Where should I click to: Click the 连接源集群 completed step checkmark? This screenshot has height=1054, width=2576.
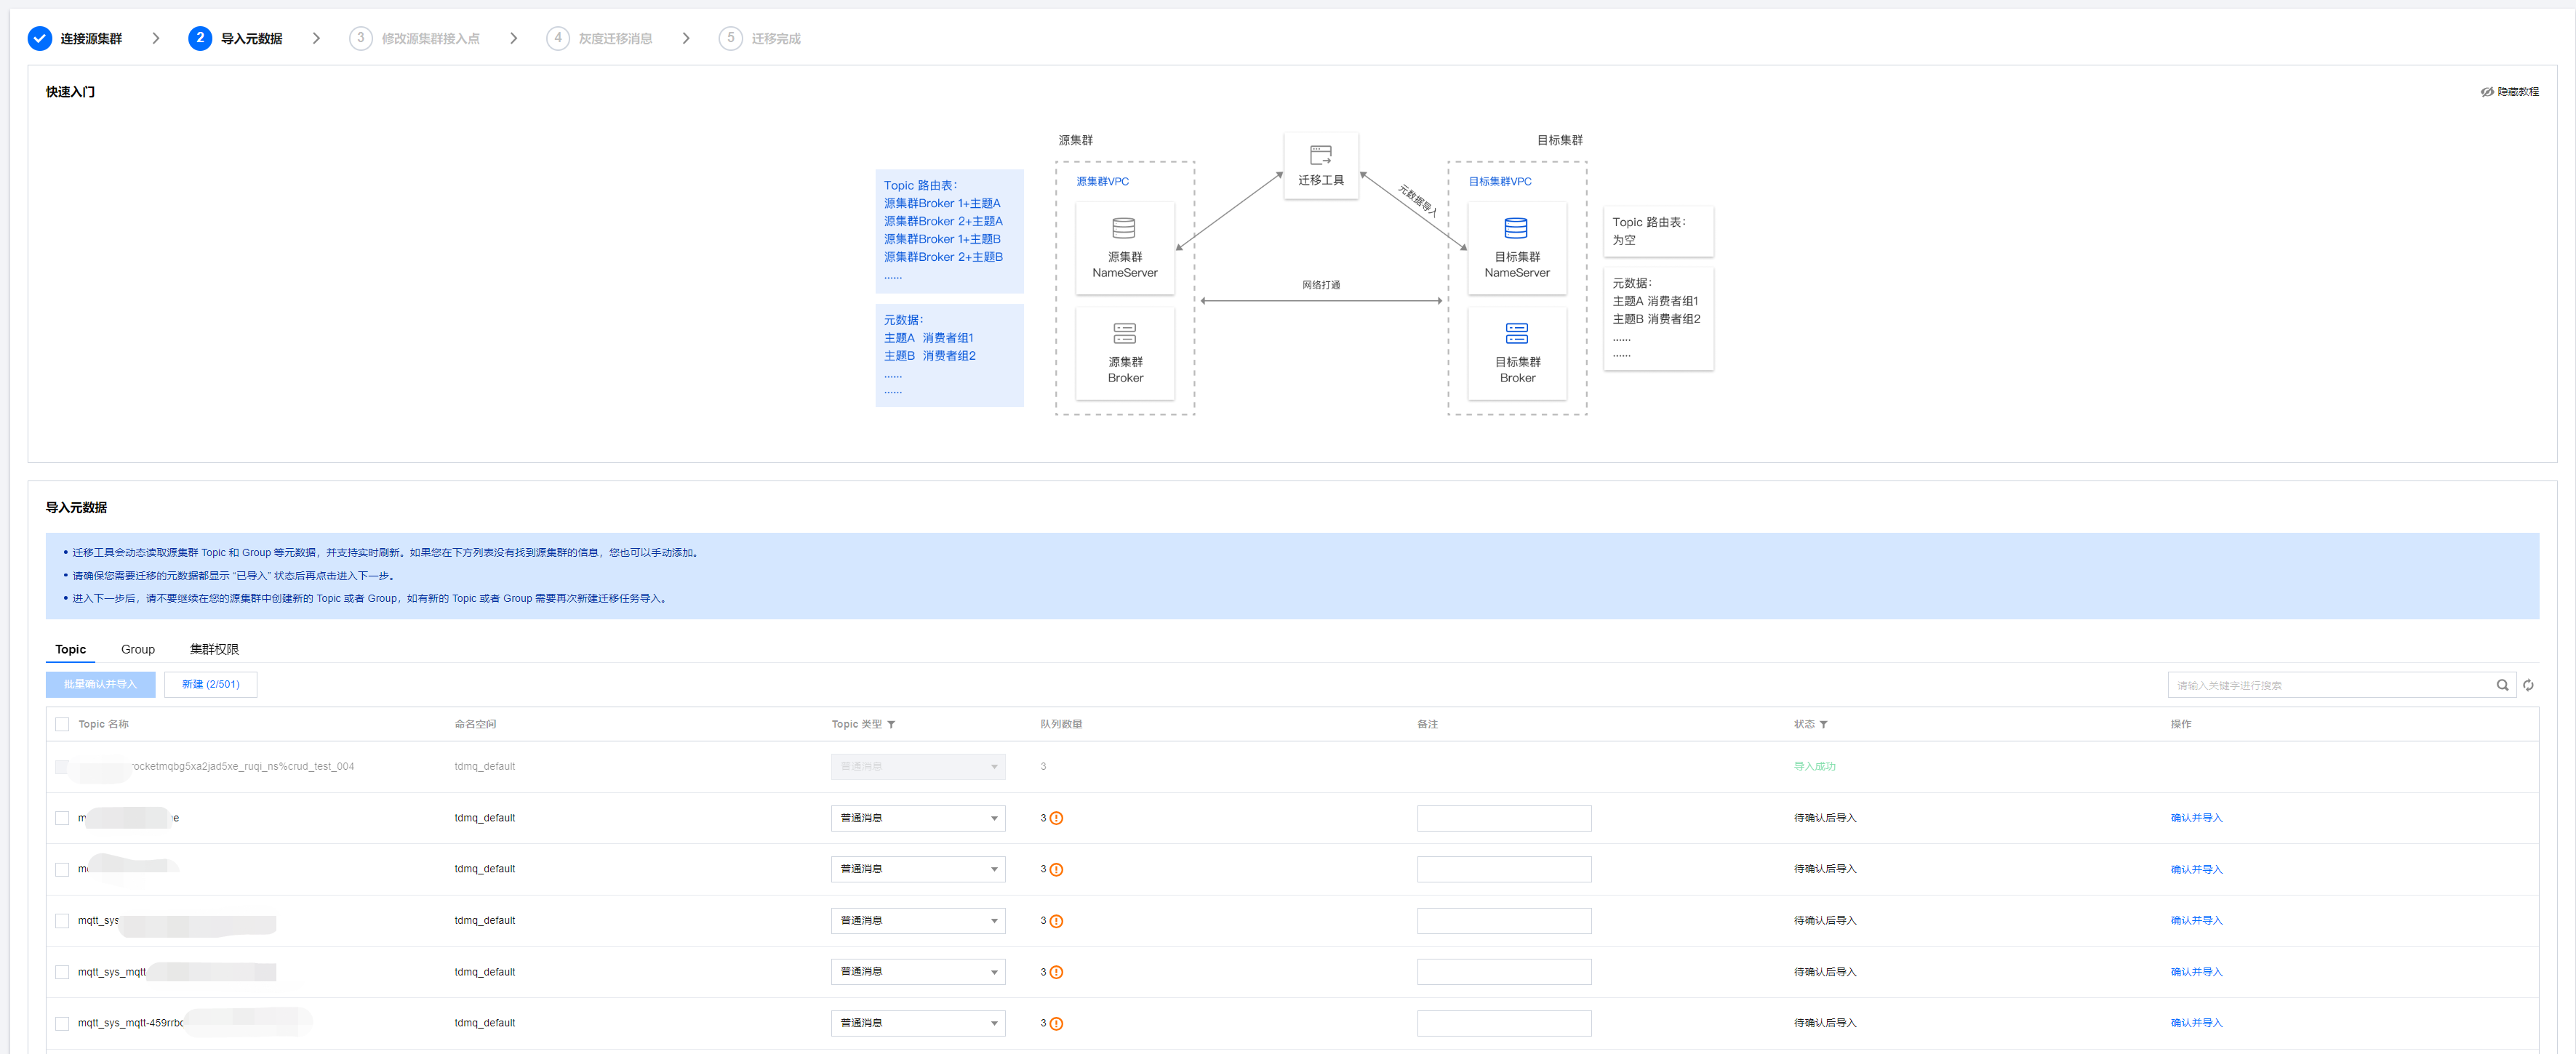(x=39, y=39)
